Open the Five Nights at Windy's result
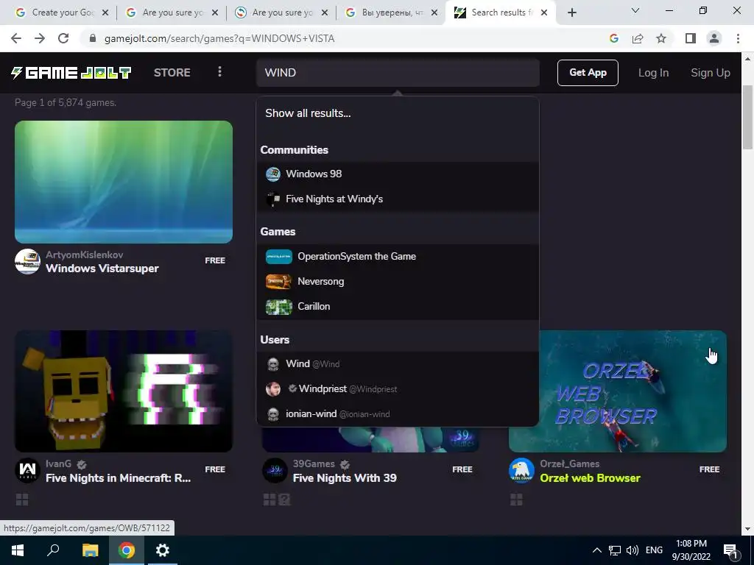Screen dimensions: 754x565 [x=397, y=199]
